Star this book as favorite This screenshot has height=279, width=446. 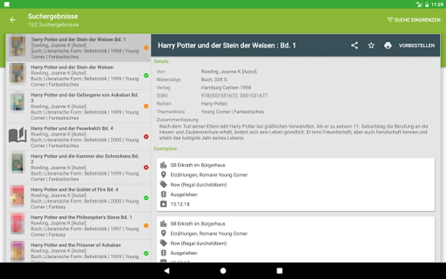point(371,46)
